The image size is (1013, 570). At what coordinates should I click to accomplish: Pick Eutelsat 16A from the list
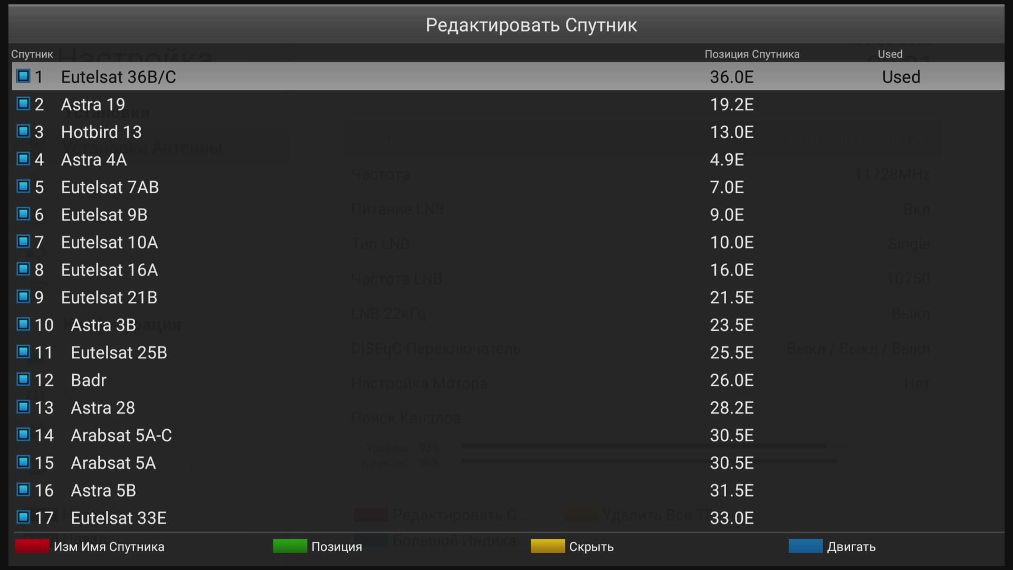click(x=508, y=270)
